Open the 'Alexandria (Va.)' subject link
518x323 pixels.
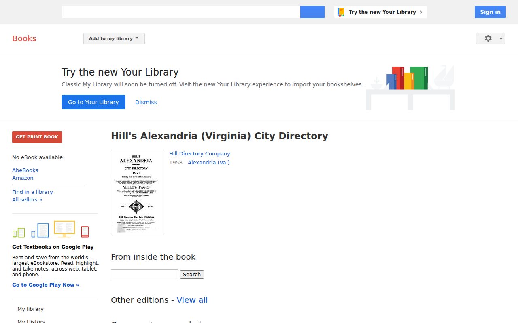(x=209, y=162)
